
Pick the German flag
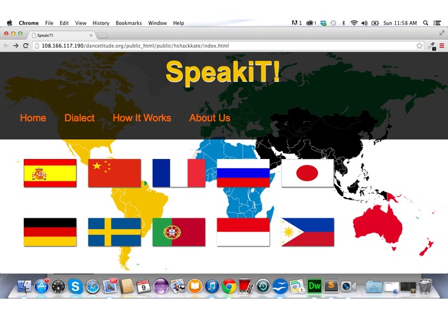point(50,232)
